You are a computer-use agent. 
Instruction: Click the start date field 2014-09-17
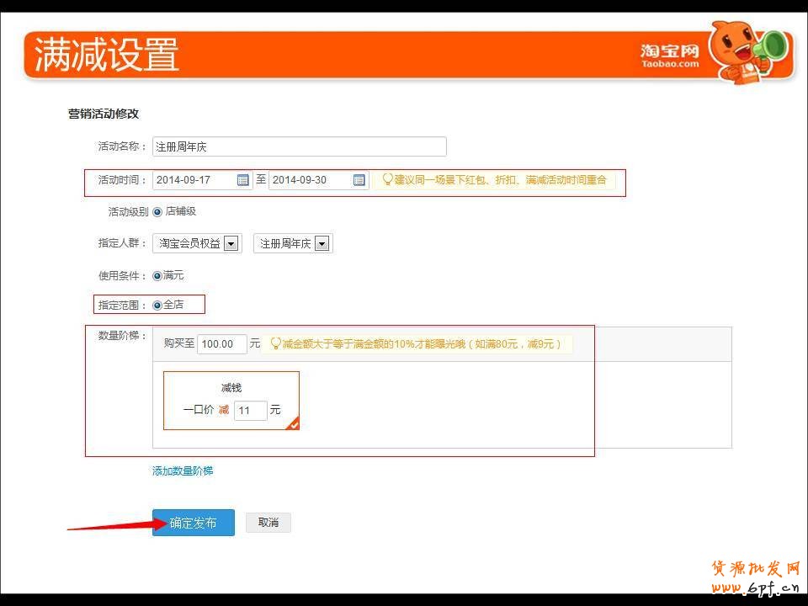click(203, 180)
